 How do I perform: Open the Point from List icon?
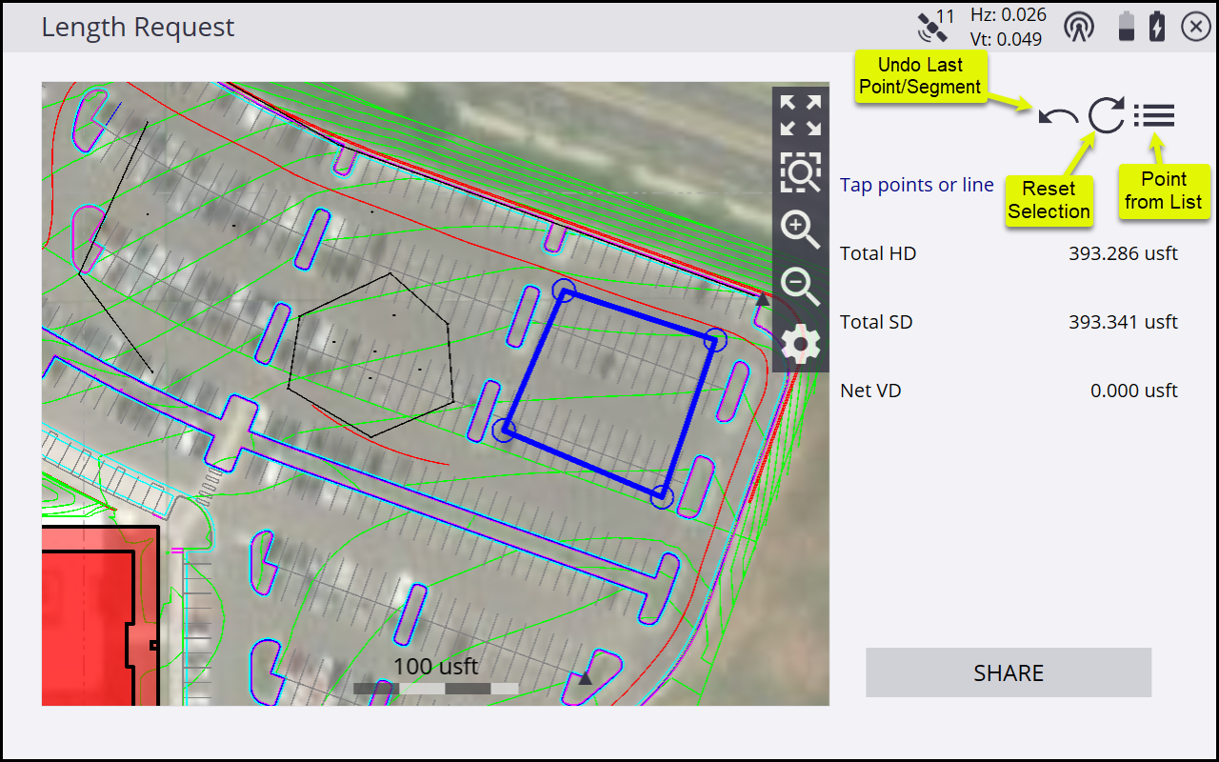pyautogui.click(x=1154, y=116)
